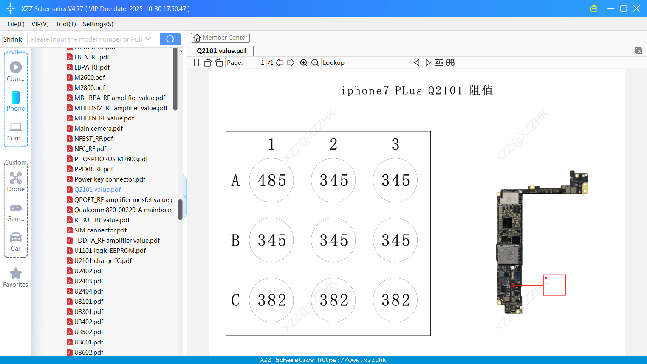Image resolution: width=647 pixels, height=364 pixels.
Task: Open Courses in the VIP sidebar
Action: [16, 71]
